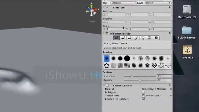Select the Raise / Lower Terrain tool
Viewport: 199px width, 112px height.
(116, 38)
